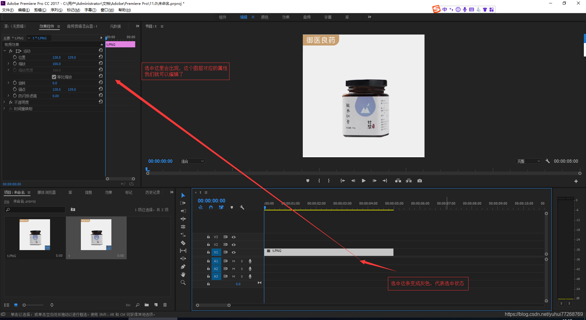Select the Pen tool in the tools panel
This screenshot has width=586, height=320.
(x=183, y=267)
